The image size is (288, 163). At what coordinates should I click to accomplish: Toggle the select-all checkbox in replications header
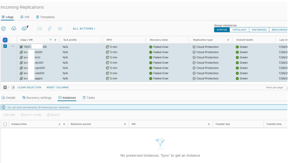(5, 40)
